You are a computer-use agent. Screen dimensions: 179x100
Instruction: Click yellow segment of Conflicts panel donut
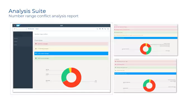150,81
